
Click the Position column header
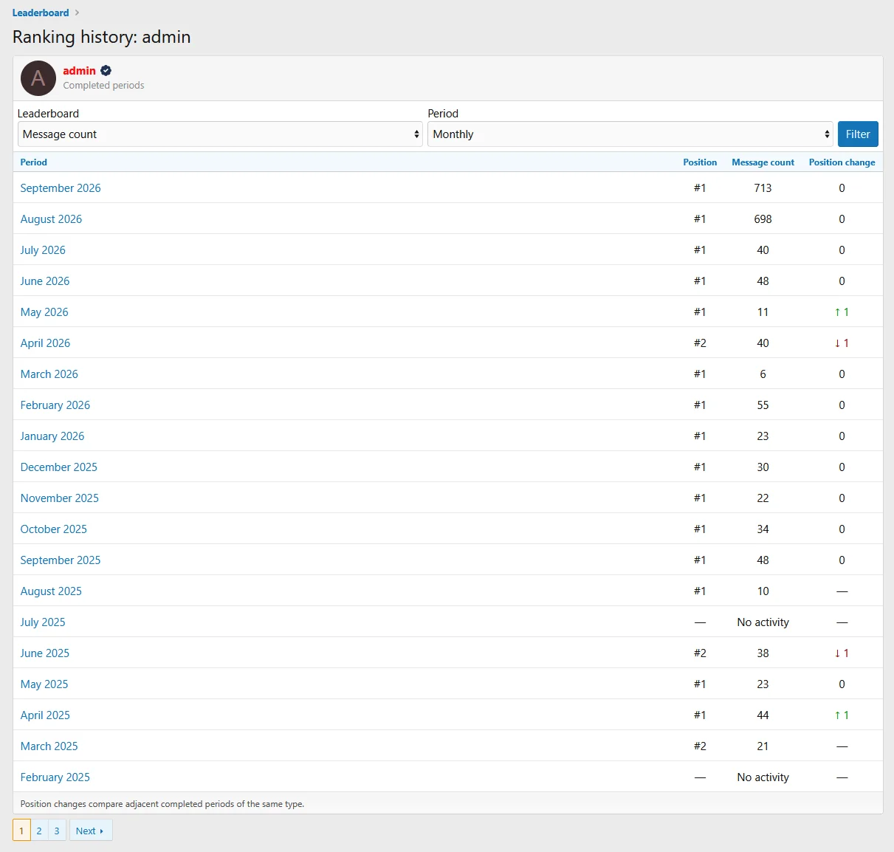[700, 162]
